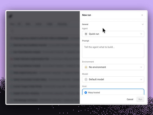The image size is (153, 115).
Task: Click the lightning bolt Quick run icon
Action: point(86,34)
